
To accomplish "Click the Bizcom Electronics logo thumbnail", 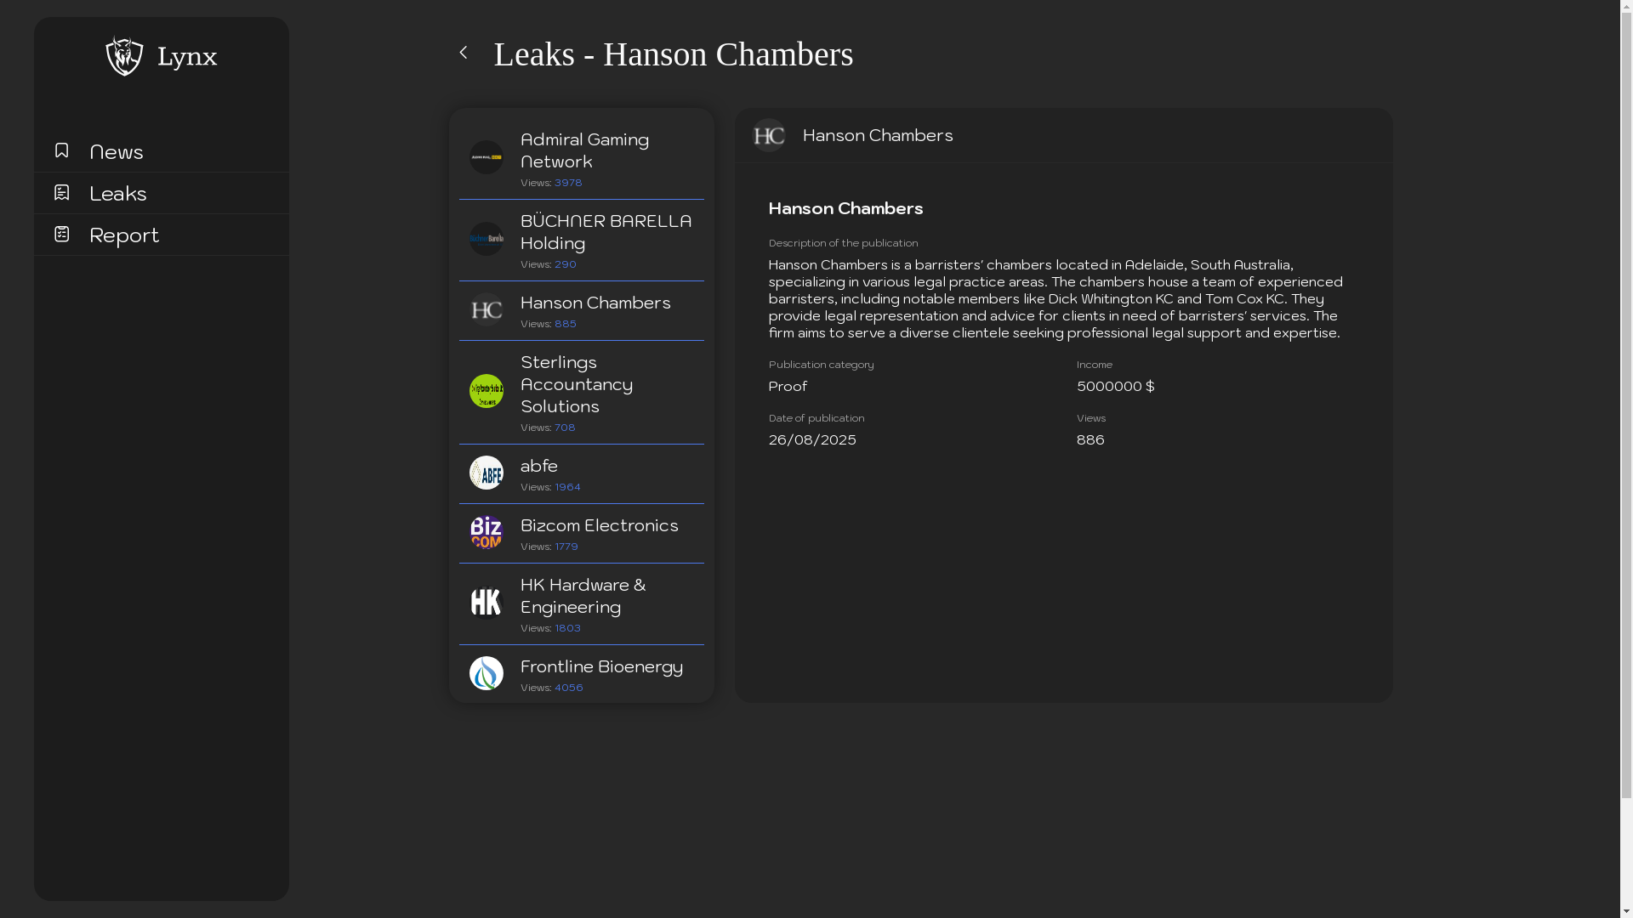I will click(x=486, y=533).
